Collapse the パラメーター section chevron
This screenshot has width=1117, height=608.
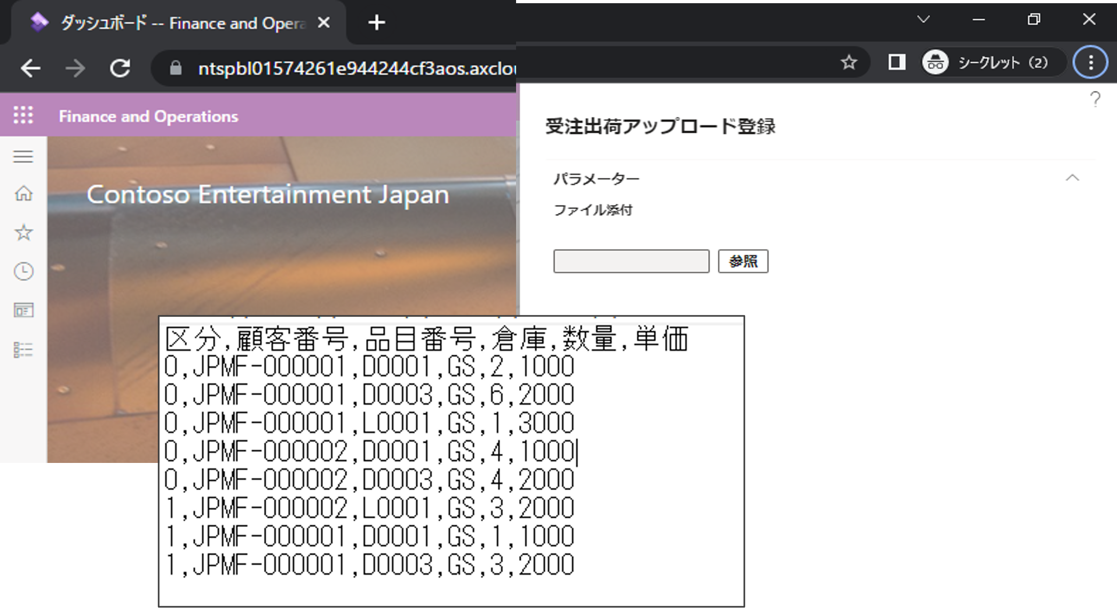point(1072,178)
